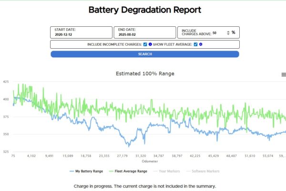Viewport: 286px width, 191px height.
Task: Uncheck the Show Fleet Average checkbox
Action: pos(195,44)
